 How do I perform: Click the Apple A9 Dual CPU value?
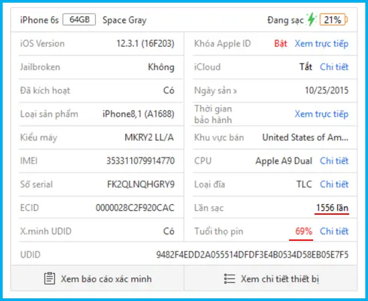pos(284,161)
